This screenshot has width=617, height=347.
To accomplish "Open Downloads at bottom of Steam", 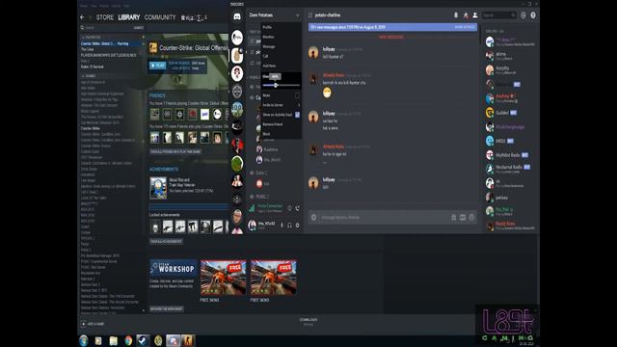I will pyautogui.click(x=308, y=321).
